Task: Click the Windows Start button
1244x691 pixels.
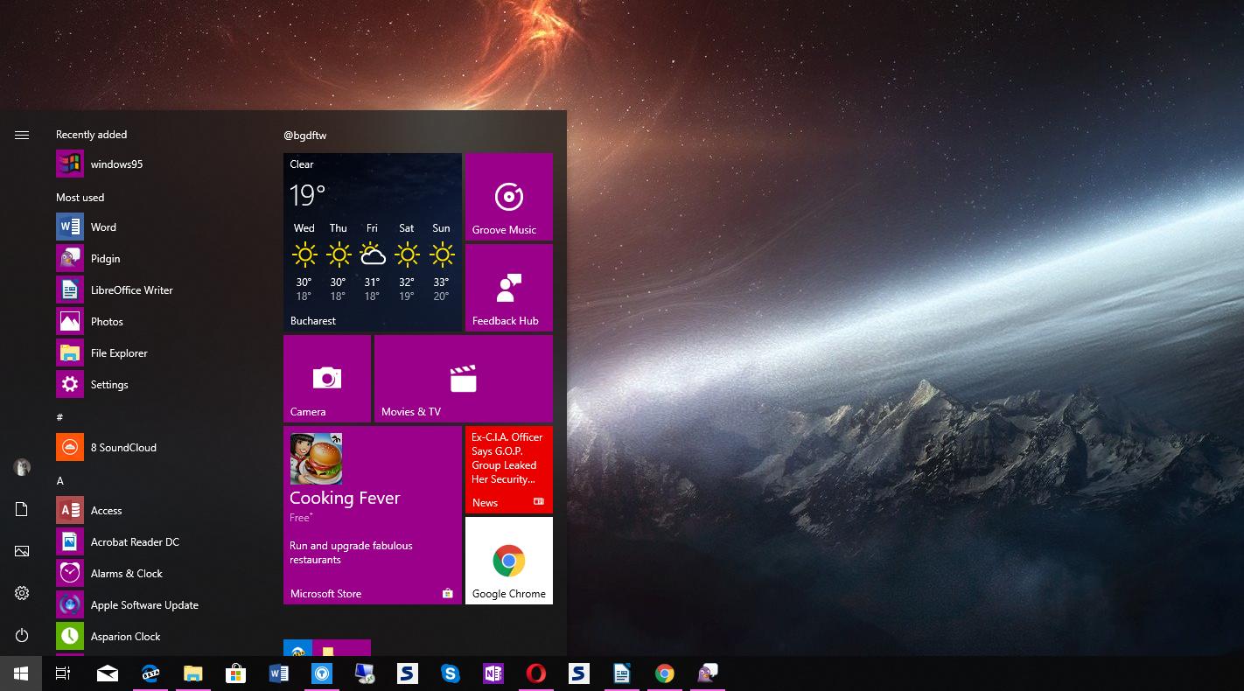Action: point(21,674)
